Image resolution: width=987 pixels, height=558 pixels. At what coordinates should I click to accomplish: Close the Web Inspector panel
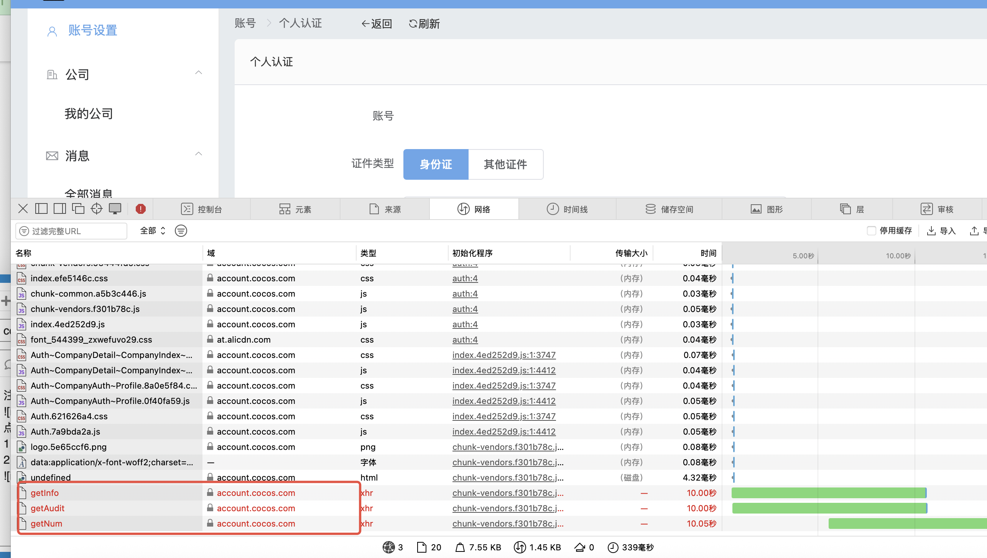click(23, 209)
